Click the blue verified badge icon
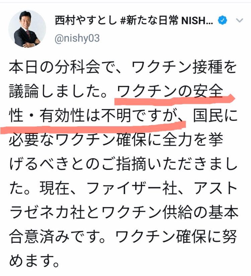Image resolution: width=251 pixels, height=276 pixels. pyautogui.click(x=222, y=20)
